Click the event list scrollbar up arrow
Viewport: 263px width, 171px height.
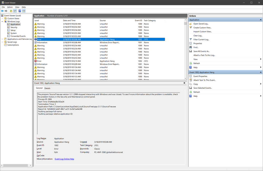185,20
